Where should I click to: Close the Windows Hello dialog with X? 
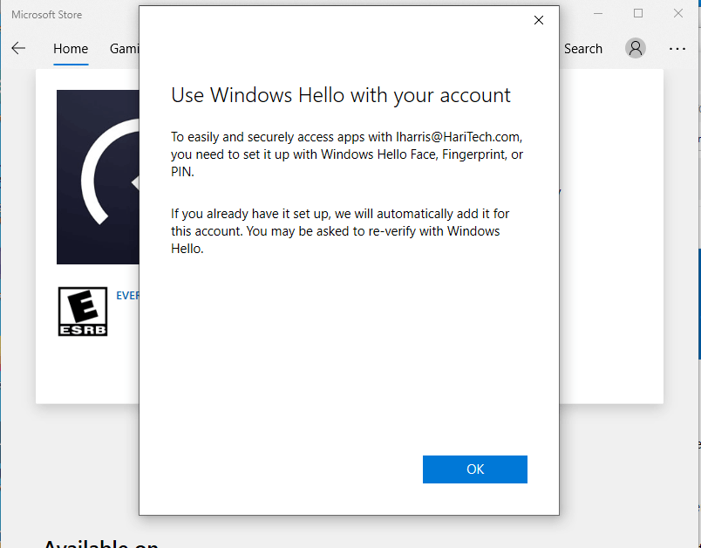pyautogui.click(x=539, y=20)
